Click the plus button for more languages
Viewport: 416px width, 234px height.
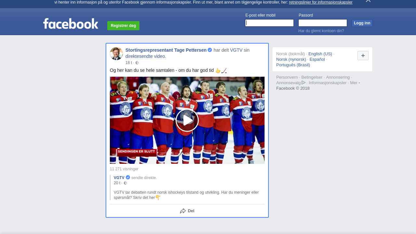(363, 56)
